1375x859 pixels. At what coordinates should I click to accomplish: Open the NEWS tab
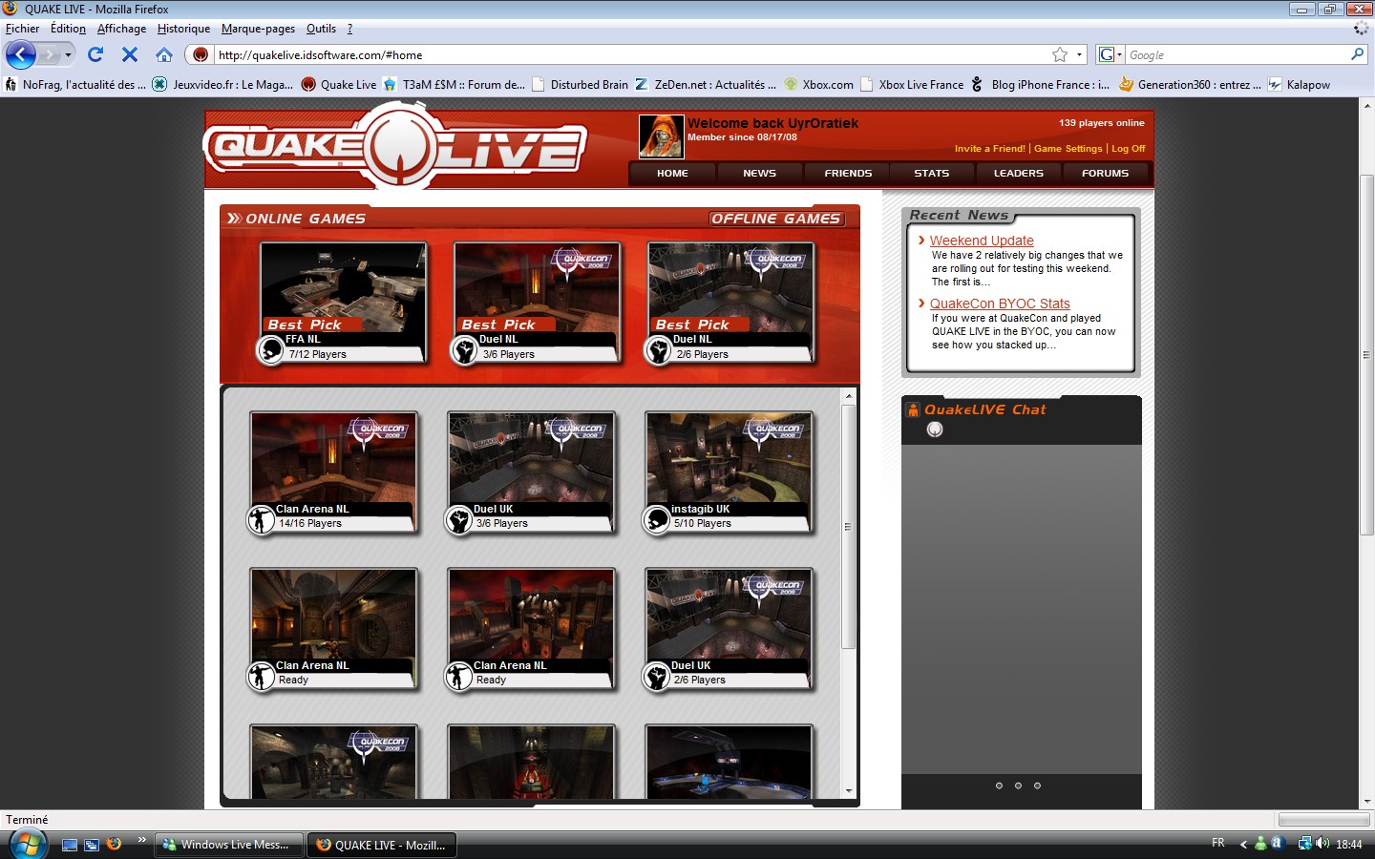759,174
